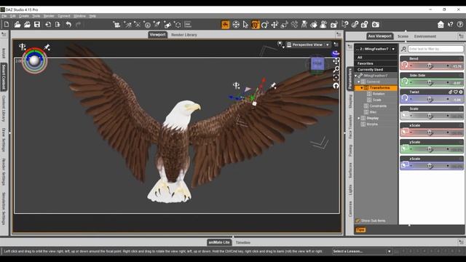The width and height of the screenshot is (466, 262).
Task: Open the Select a Lesson dropdown
Action: click(x=389, y=251)
